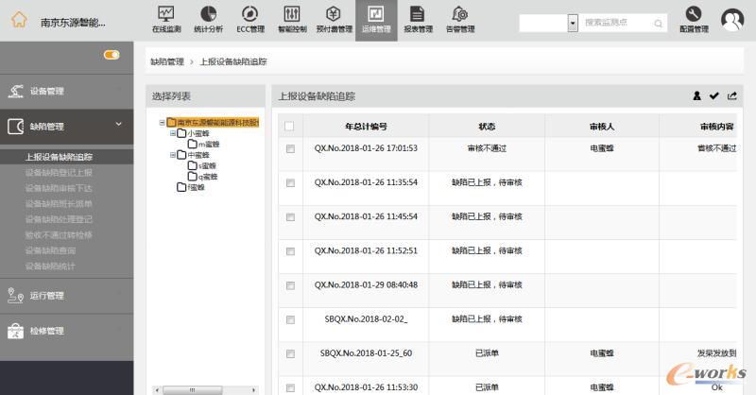Click 检修管理 toolbox icon
Image resolution: width=756 pixels, height=395 pixels.
tap(15, 331)
